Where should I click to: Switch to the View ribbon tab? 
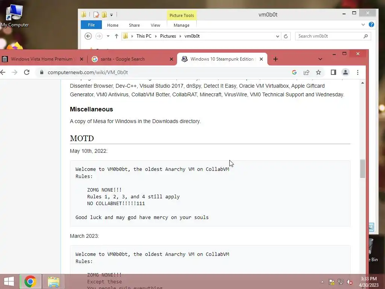(155, 25)
